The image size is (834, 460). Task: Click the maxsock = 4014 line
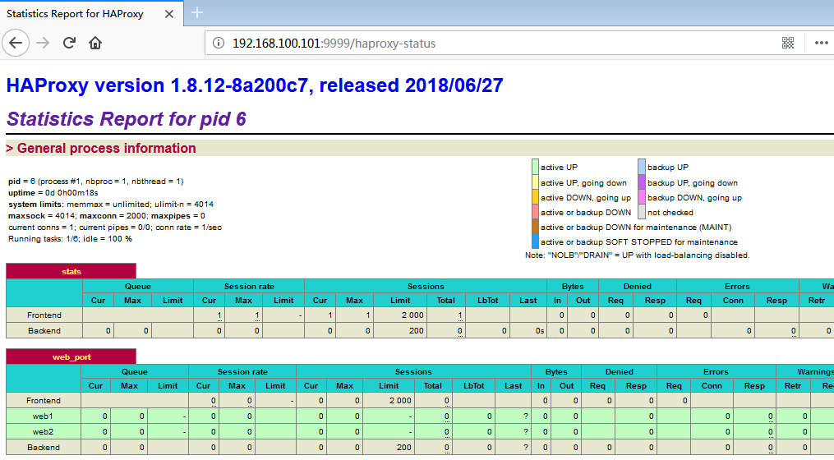106,216
